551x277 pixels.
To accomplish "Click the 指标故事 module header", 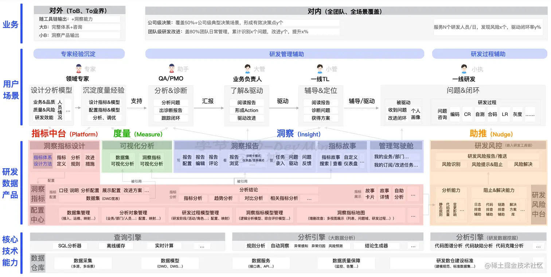I will point(342,146).
